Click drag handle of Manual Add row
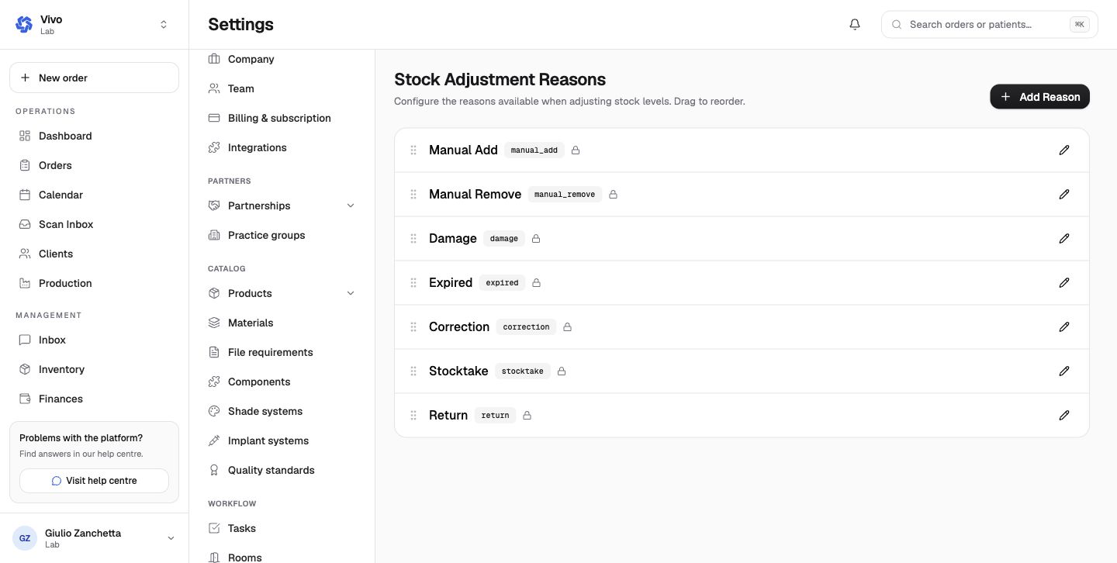This screenshot has height=563, width=1117. pyautogui.click(x=413, y=150)
